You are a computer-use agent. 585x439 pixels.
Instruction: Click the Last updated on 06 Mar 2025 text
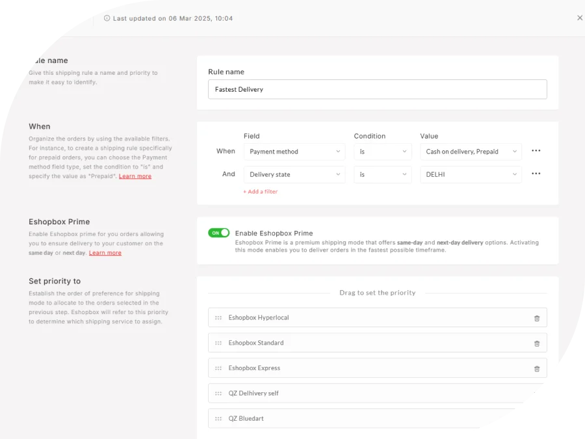[173, 18]
